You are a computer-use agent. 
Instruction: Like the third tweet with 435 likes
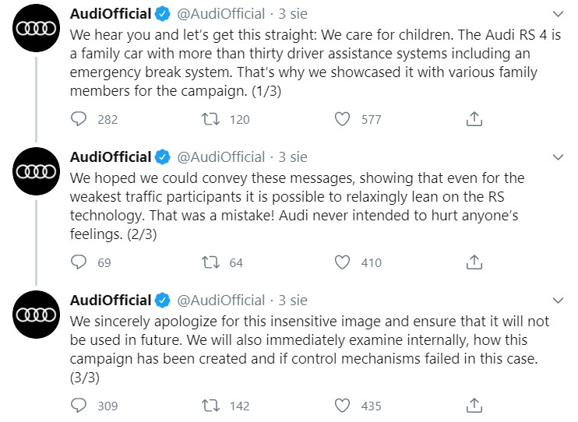click(x=343, y=406)
